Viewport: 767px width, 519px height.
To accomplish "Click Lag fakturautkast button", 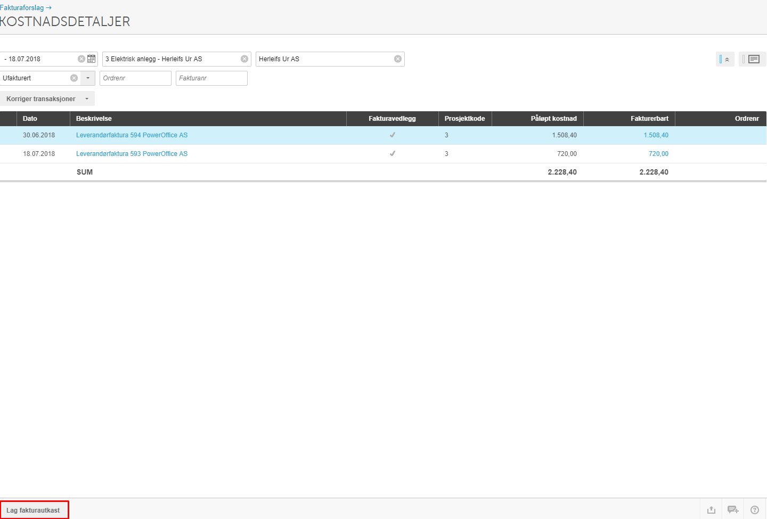I will click(34, 510).
